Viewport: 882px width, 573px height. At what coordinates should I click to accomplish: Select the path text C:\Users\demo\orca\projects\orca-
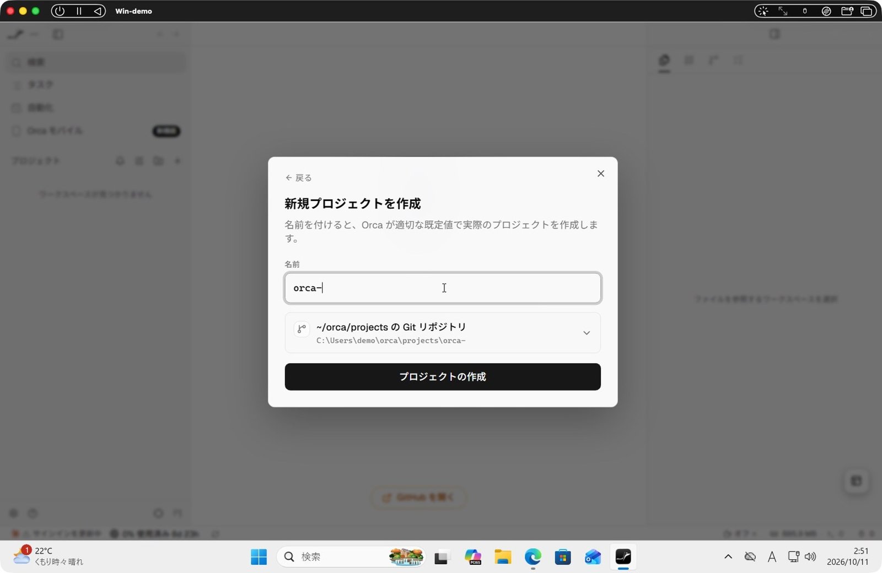[391, 340]
